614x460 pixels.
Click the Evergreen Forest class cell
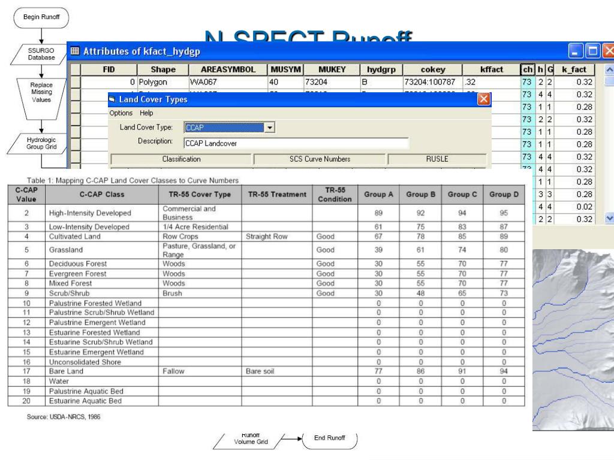(102, 274)
